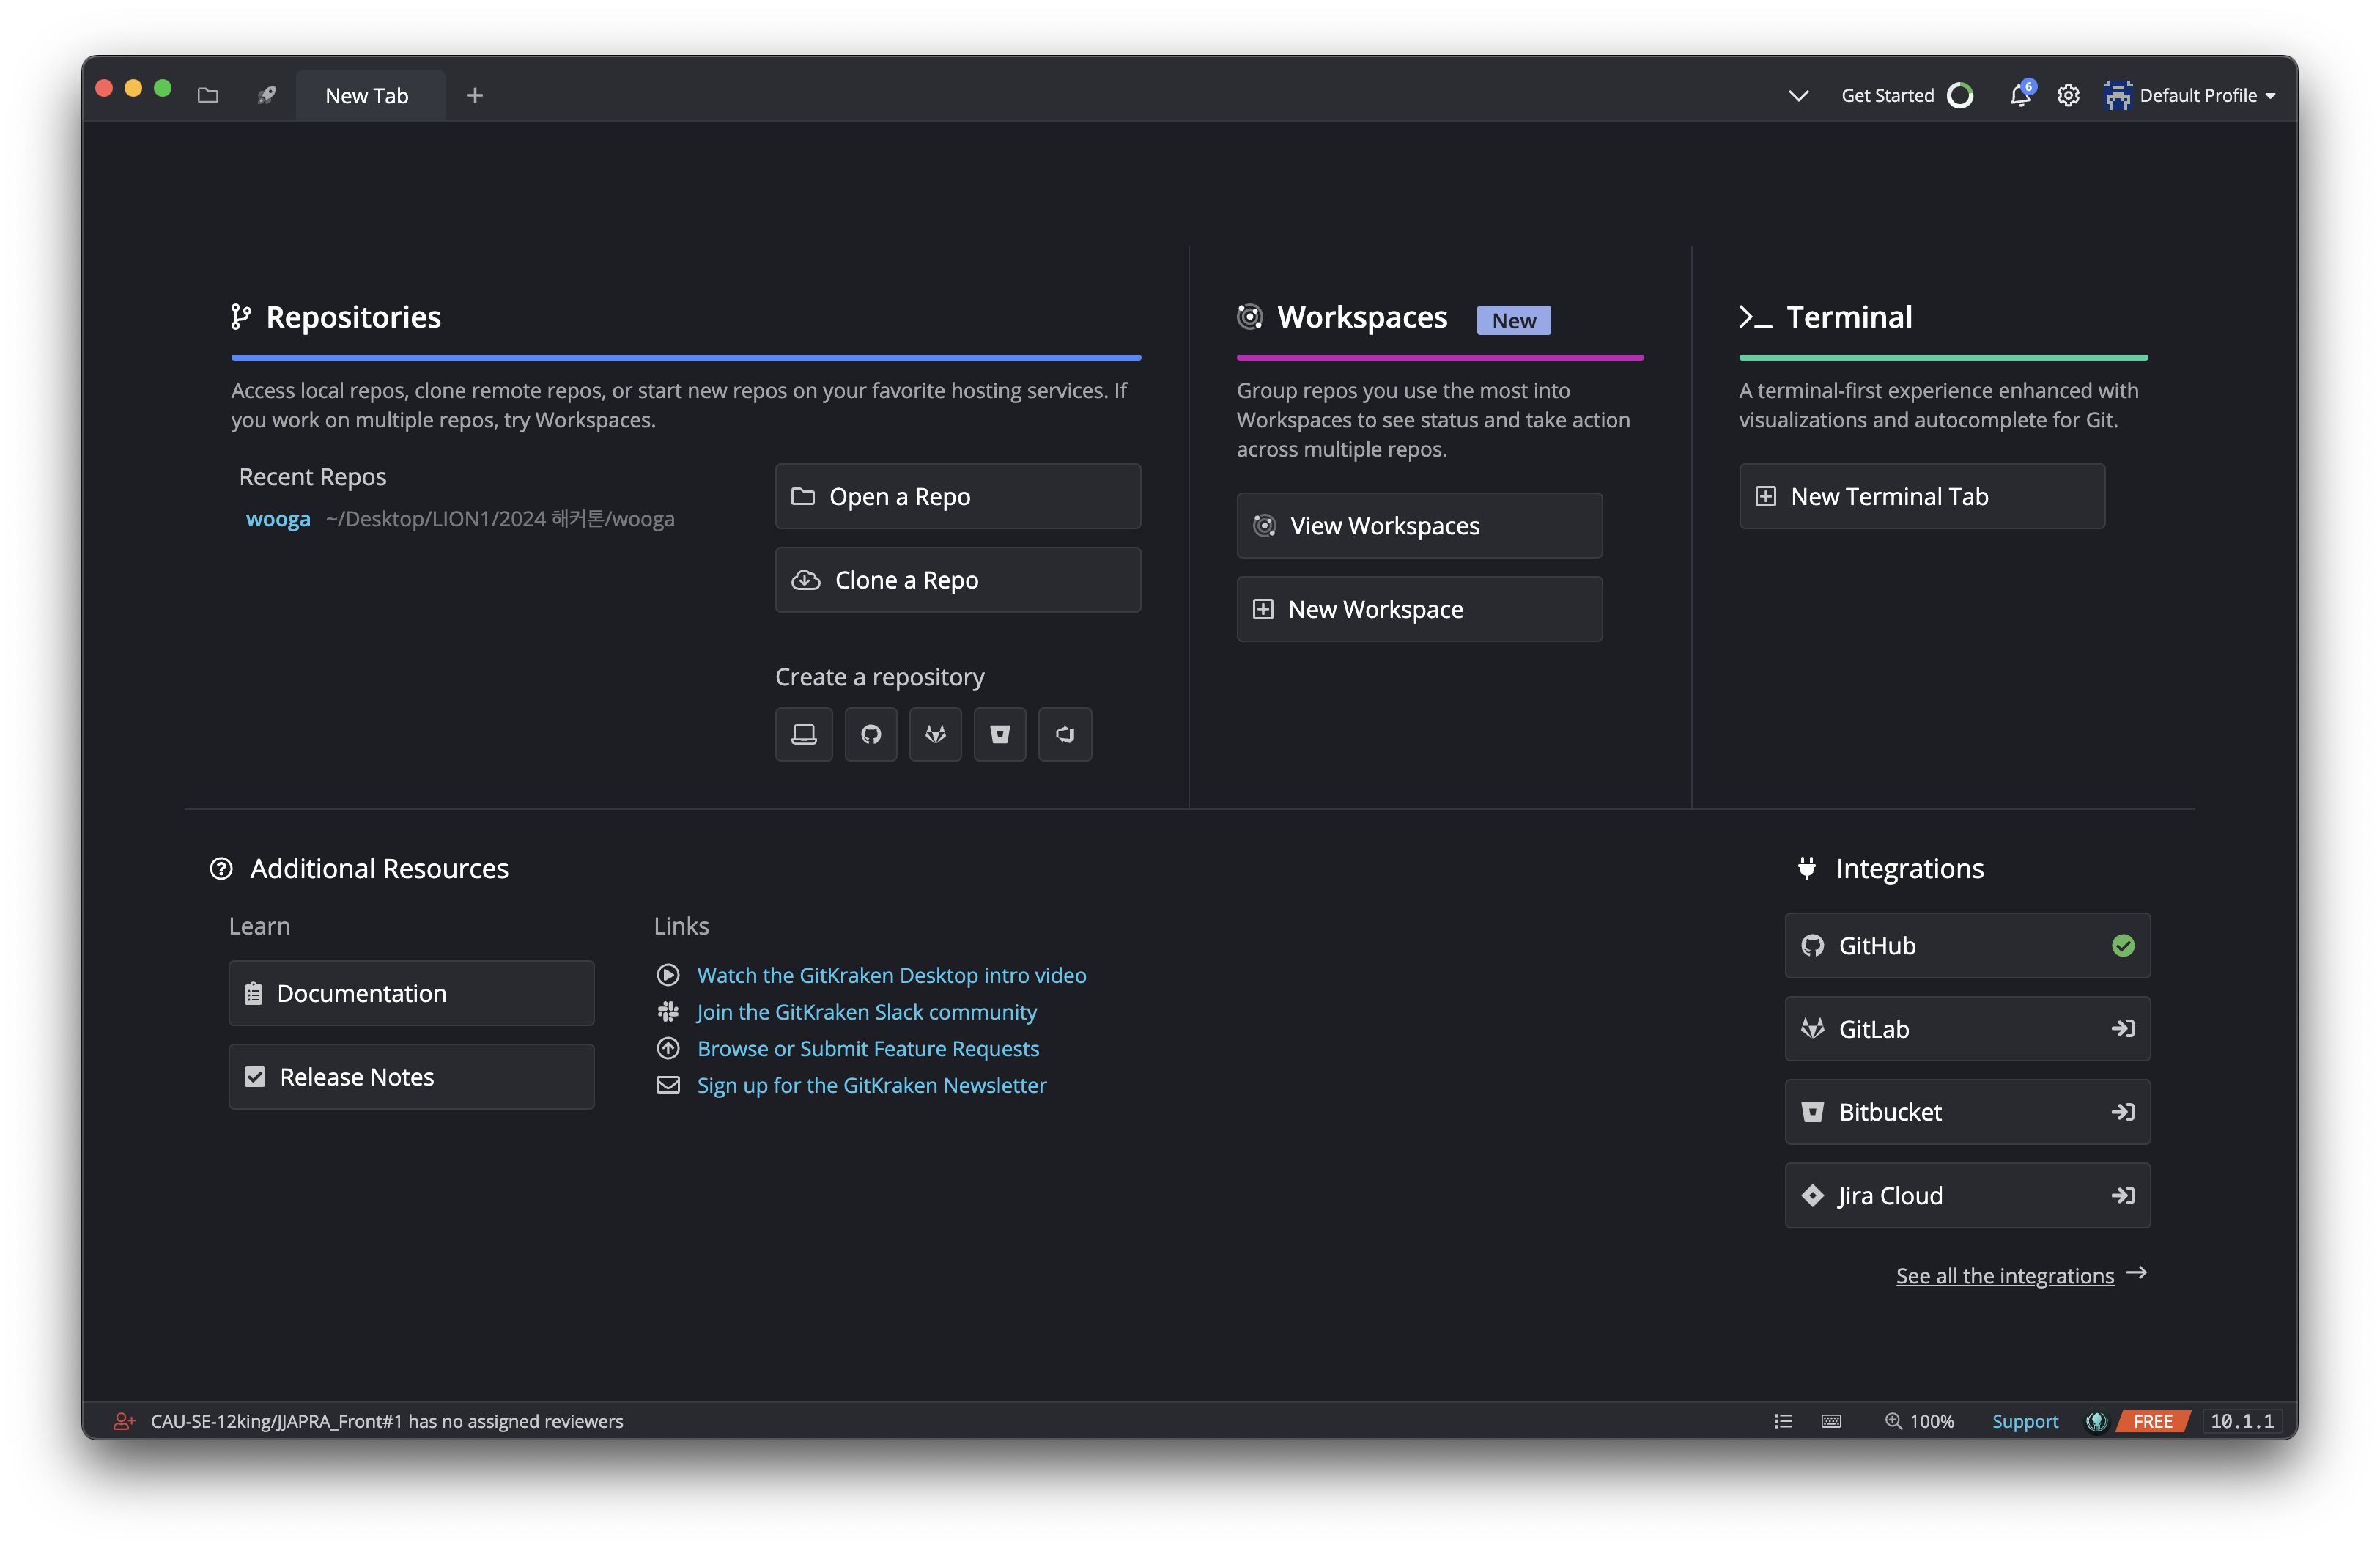Screen dimensions: 2380x1548
Task: Select the New Tab tab
Action: [x=367, y=96]
